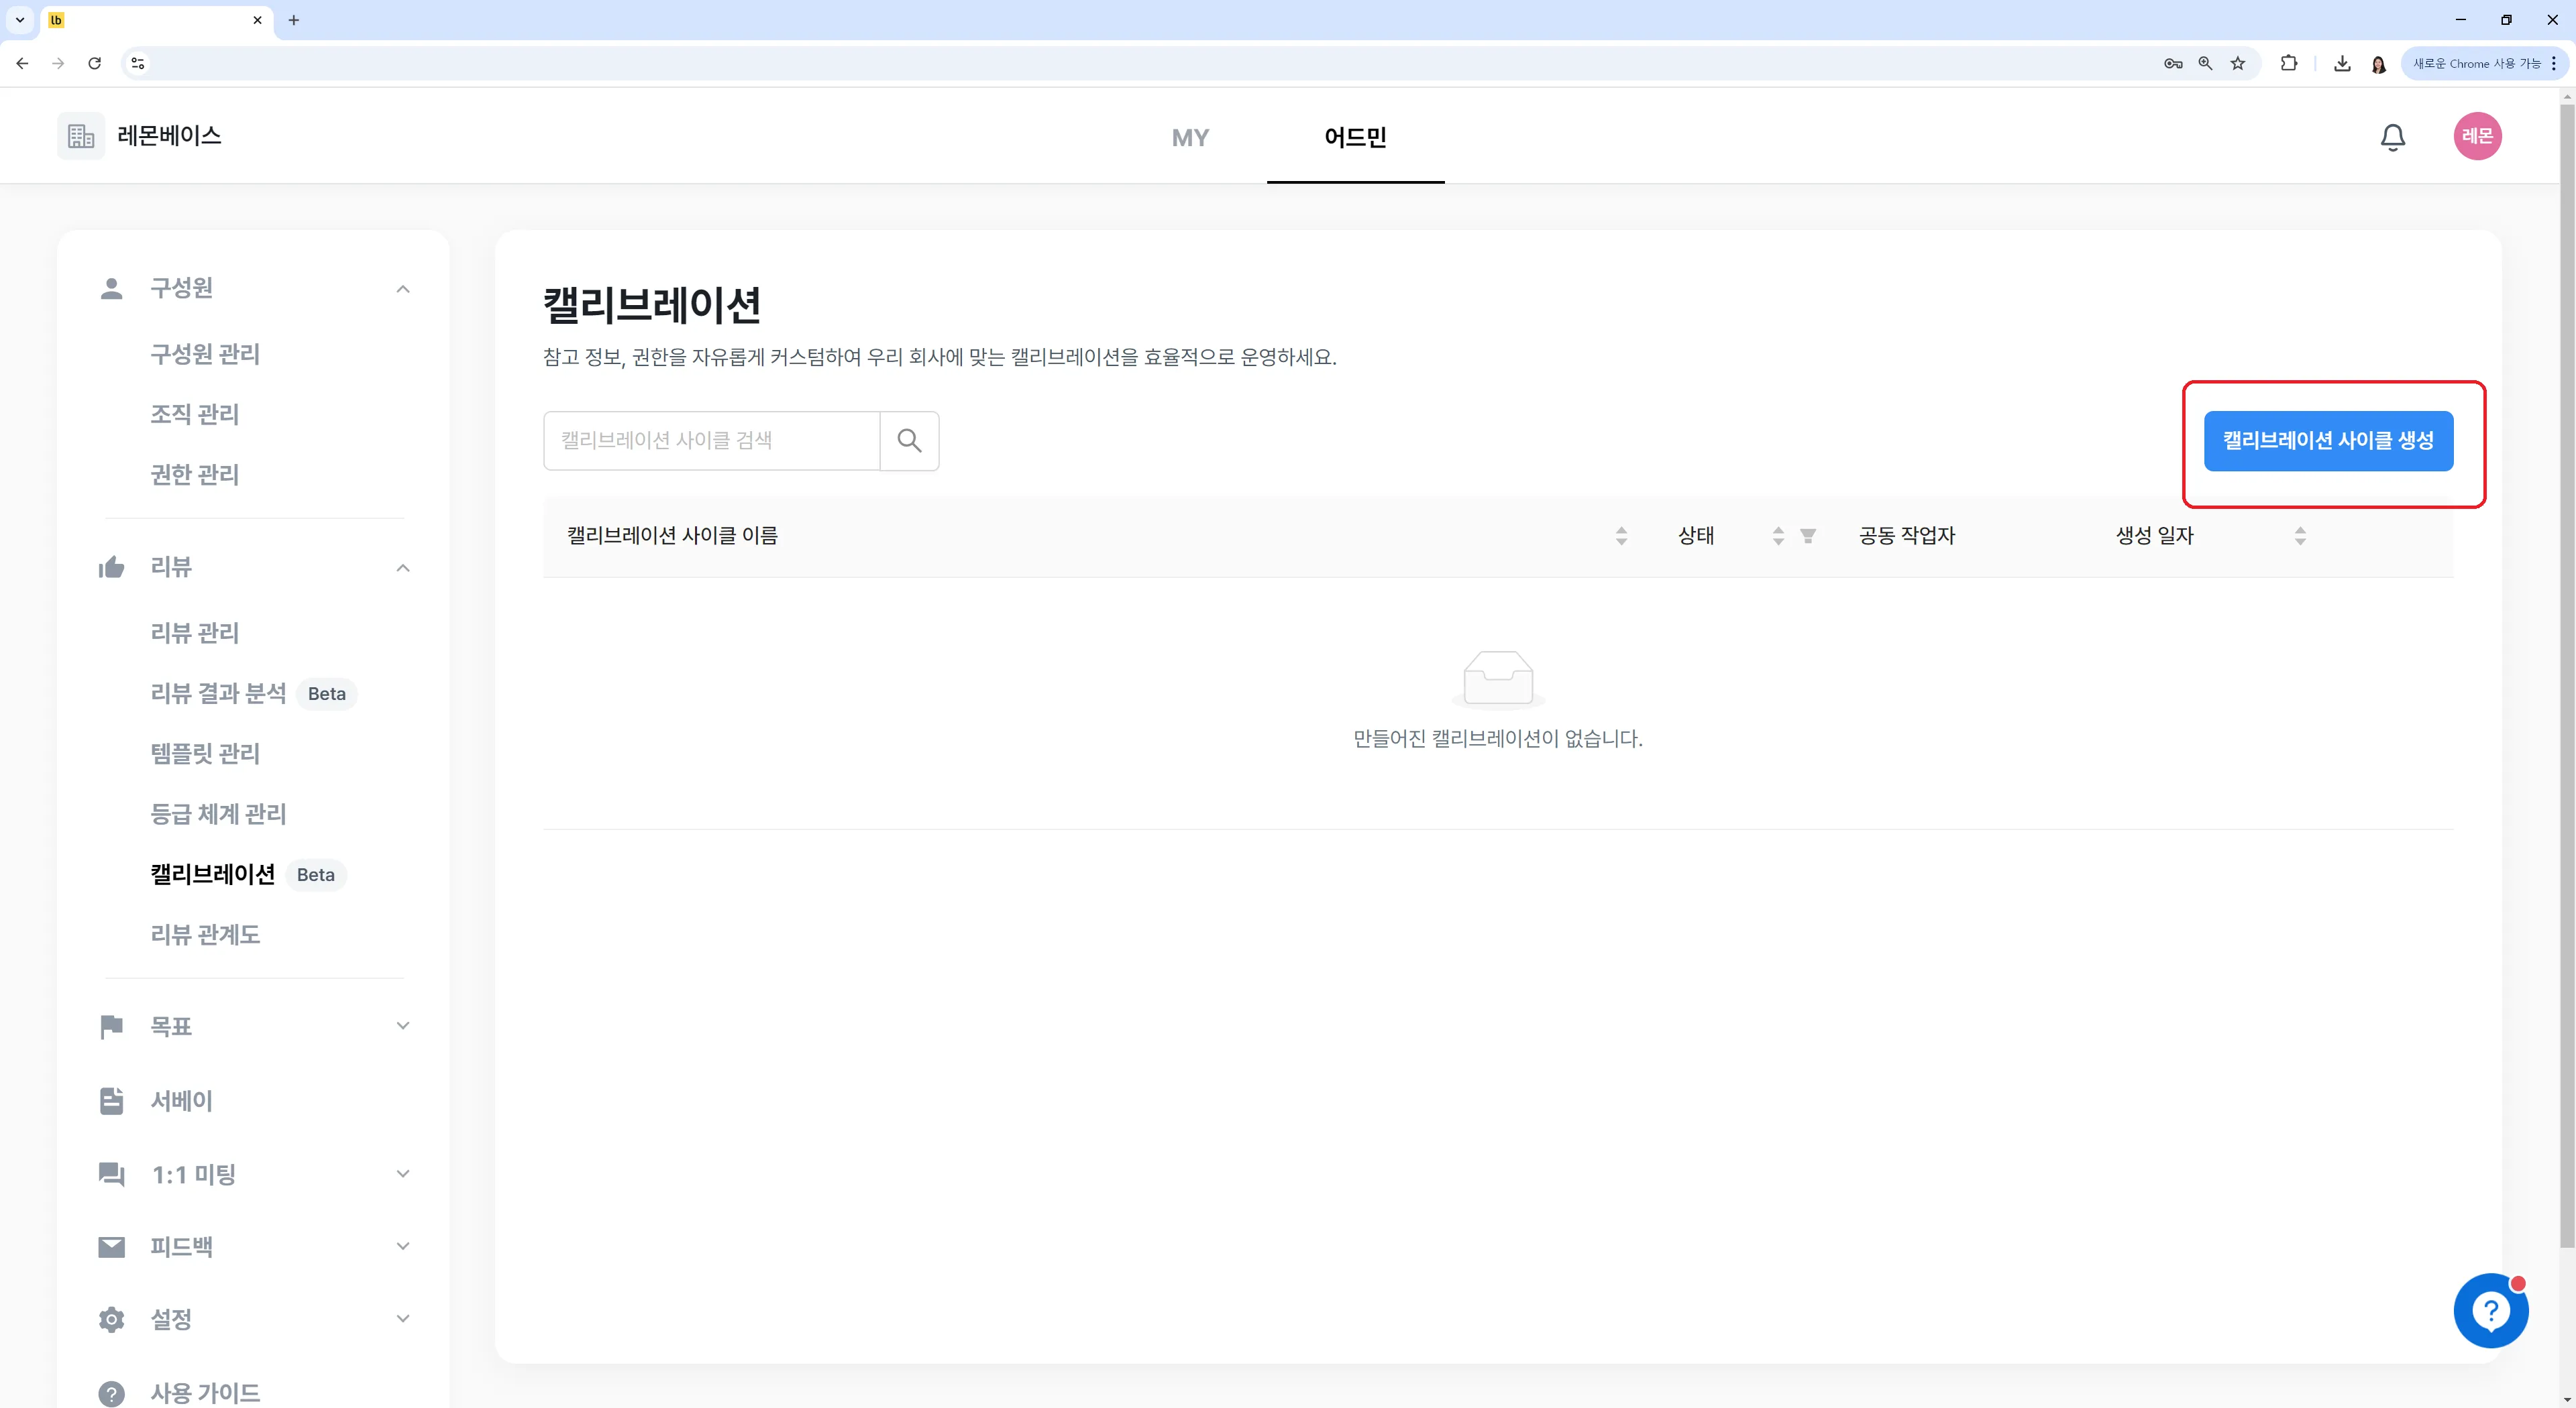Open the notifications bell
Viewport: 2576px width, 1408px height.
pos(2393,137)
